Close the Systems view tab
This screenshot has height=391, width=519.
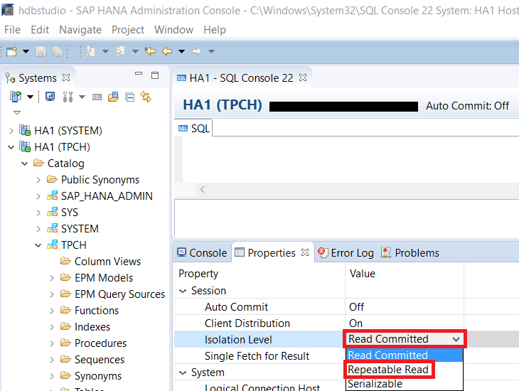point(66,77)
